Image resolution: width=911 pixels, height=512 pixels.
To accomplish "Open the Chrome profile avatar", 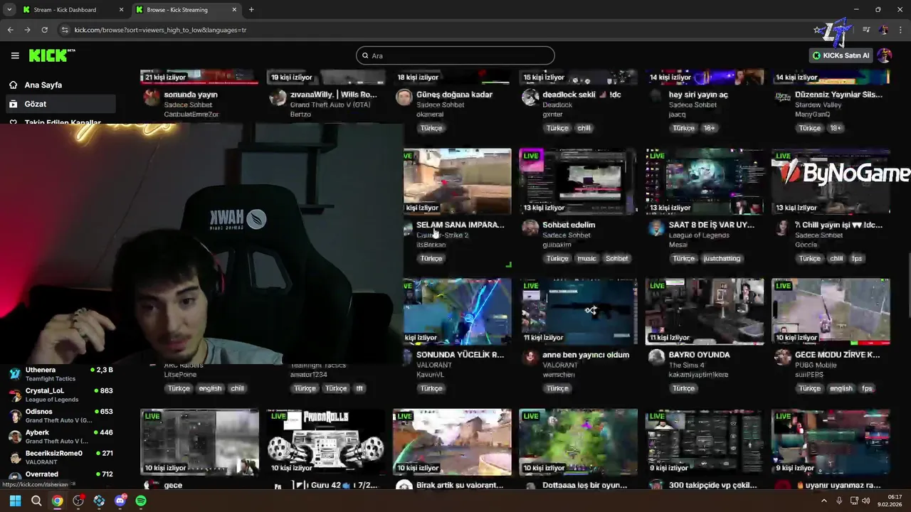I will point(883,30).
